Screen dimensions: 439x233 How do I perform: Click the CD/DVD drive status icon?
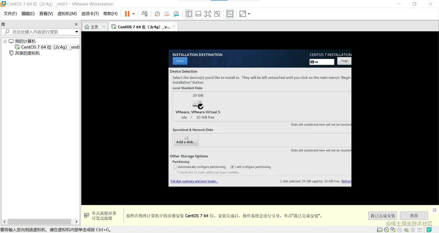[x=386, y=230]
